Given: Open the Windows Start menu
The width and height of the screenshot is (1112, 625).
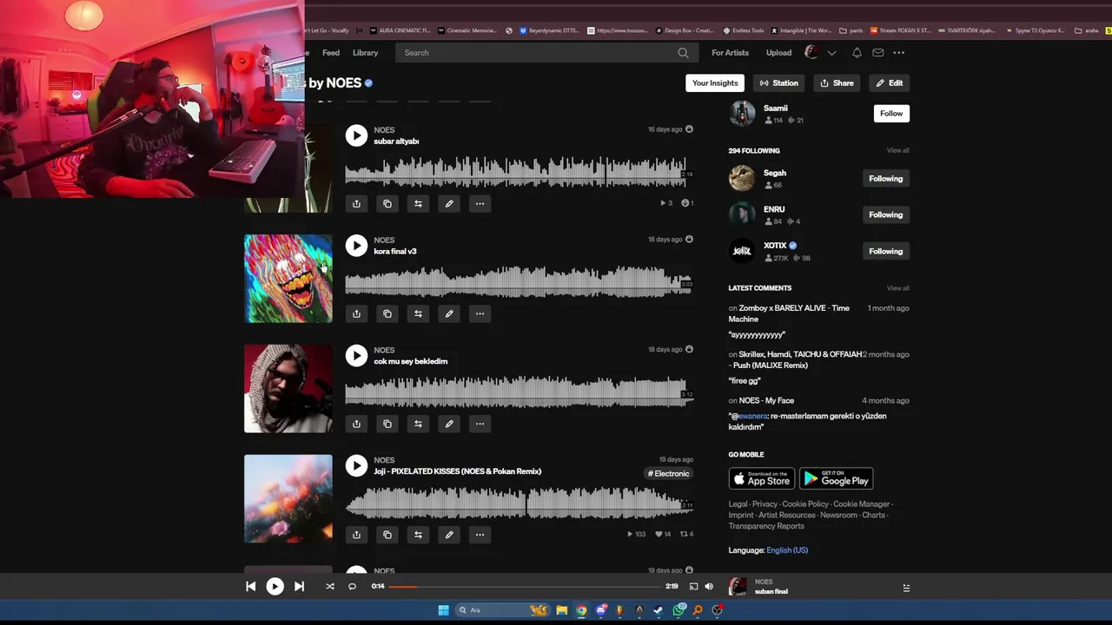Looking at the screenshot, I should point(443,610).
